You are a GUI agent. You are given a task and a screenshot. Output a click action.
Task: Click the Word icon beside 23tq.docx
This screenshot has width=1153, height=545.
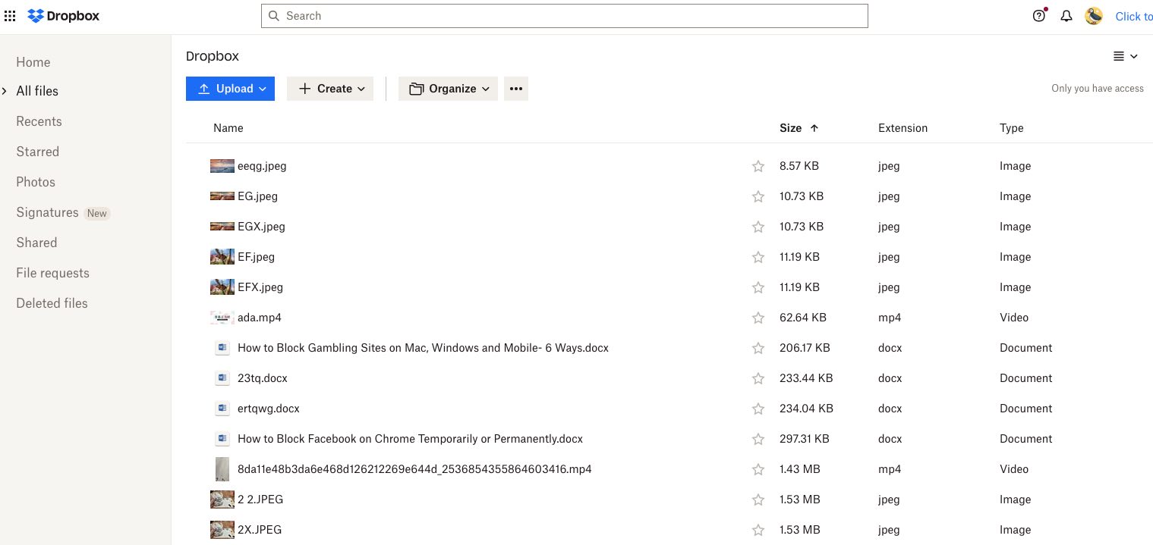tap(222, 378)
